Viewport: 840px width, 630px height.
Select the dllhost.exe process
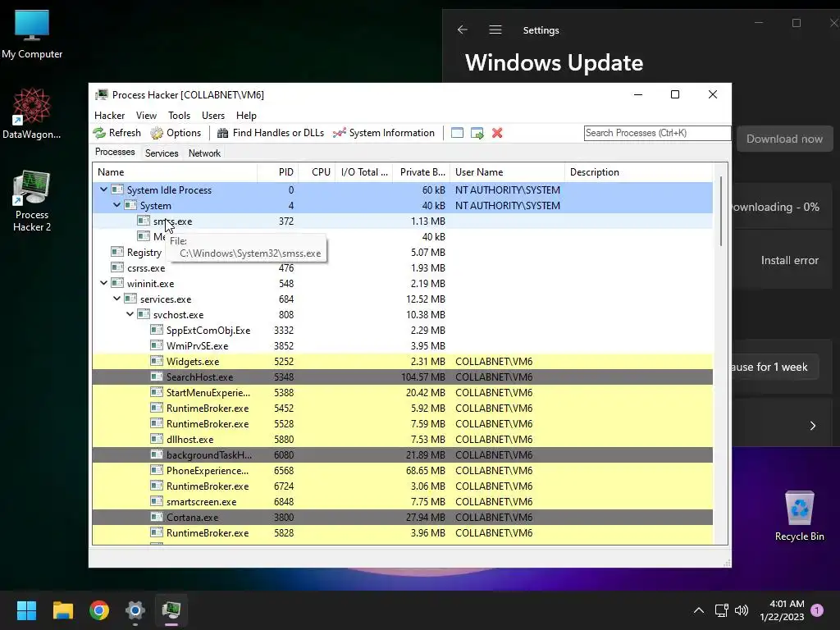coord(402,440)
